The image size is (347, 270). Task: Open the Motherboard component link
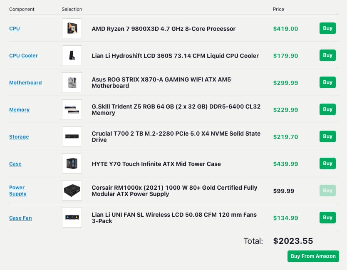click(x=25, y=82)
